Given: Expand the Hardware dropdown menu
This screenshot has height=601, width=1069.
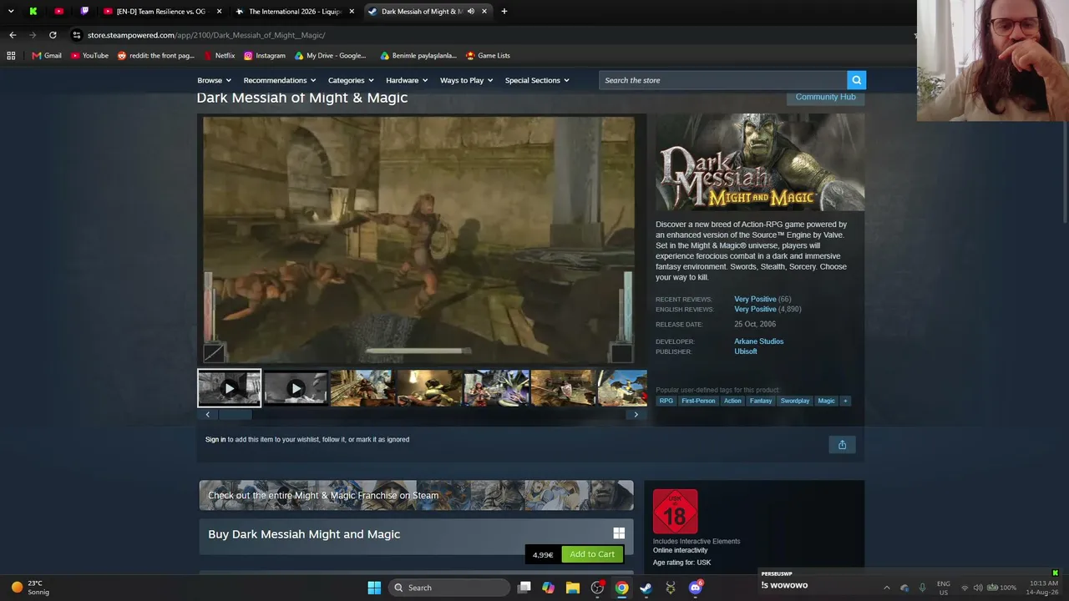Looking at the screenshot, I should coord(407,80).
